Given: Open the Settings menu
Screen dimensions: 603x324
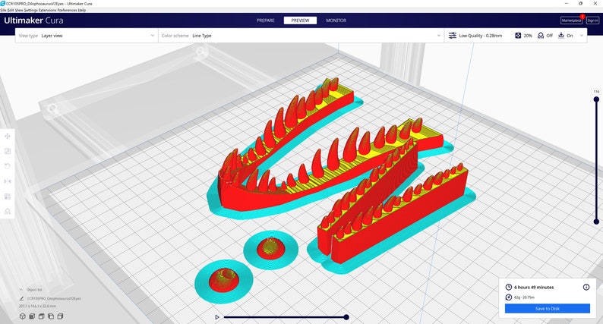Looking at the screenshot, I should 31,10.
